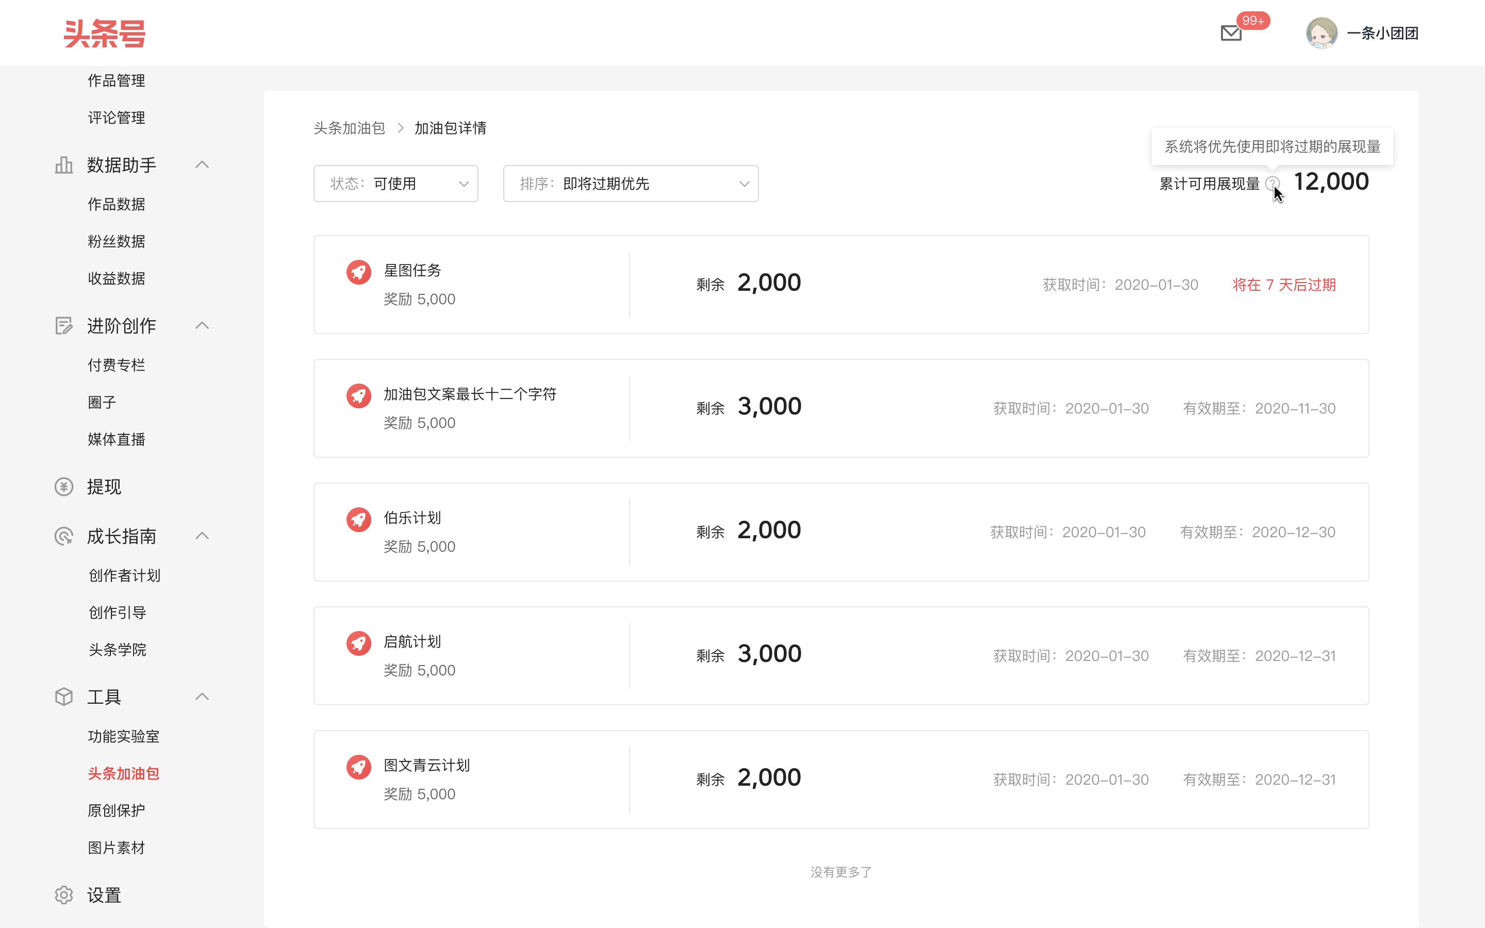This screenshot has height=928, width=1485.
Task: Go to 作品数据 in sidebar
Action: click(117, 204)
